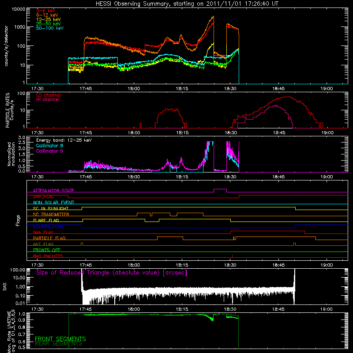
Task: Click the AA7 FLAG pulse near 18:50
Action: pos(294,244)
